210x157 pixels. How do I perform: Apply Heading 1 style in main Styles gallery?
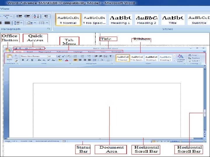pos(120,20)
